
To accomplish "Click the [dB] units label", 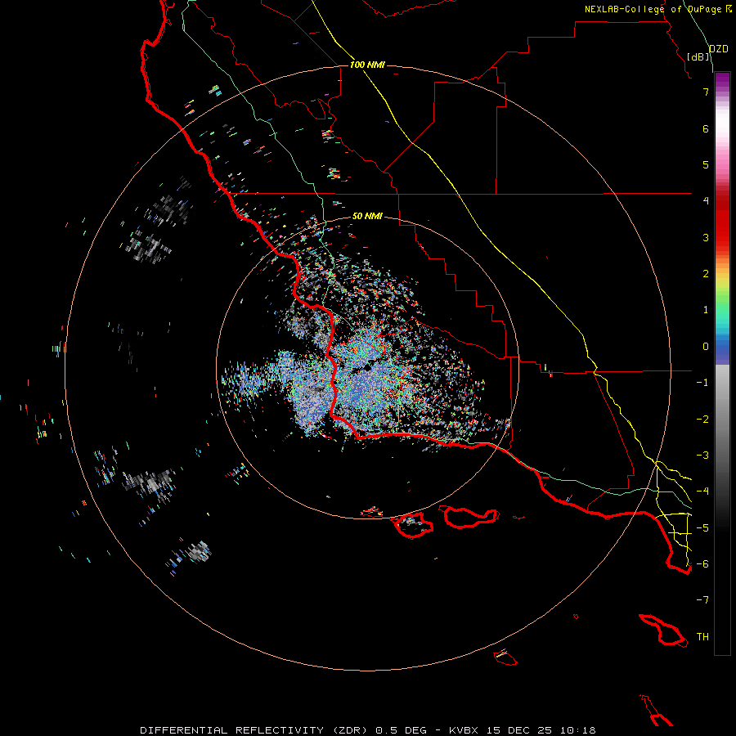I will click(x=698, y=56).
